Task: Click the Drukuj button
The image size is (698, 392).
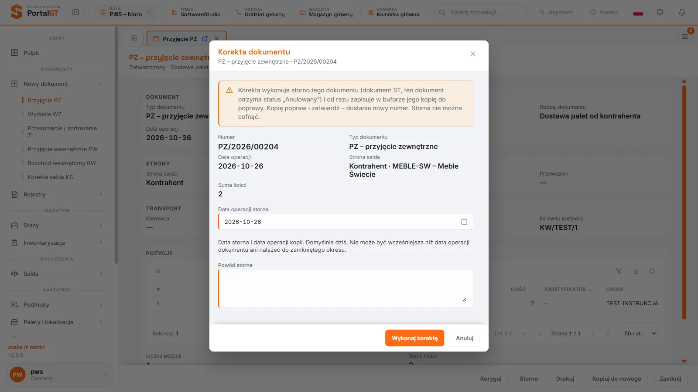Action: coord(565,378)
